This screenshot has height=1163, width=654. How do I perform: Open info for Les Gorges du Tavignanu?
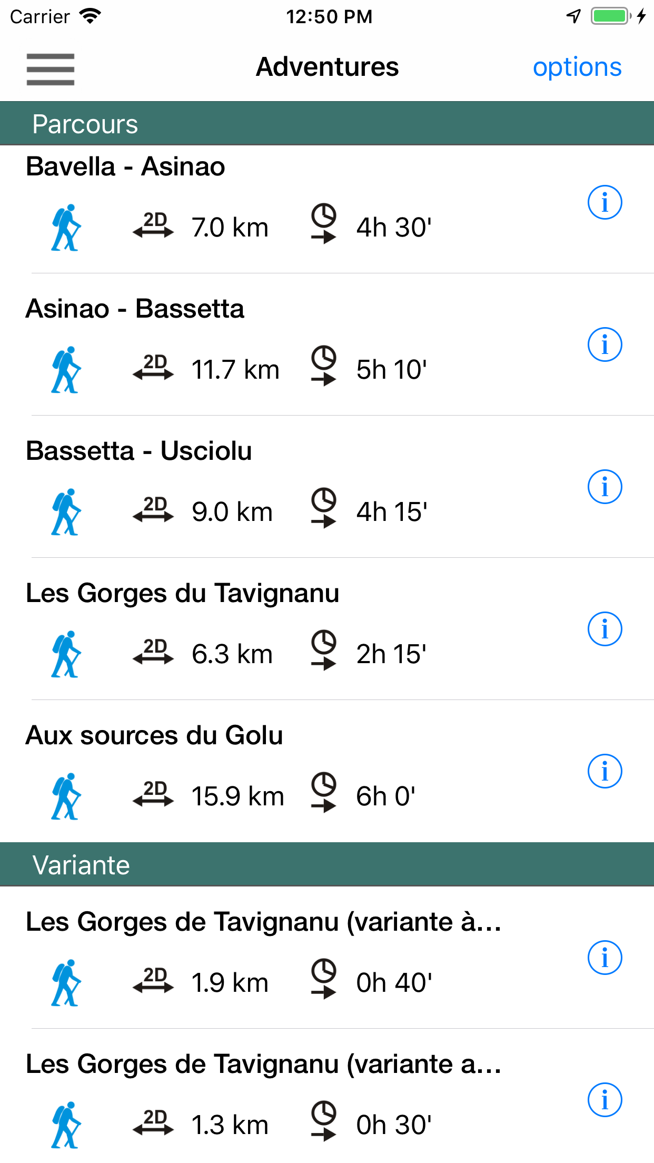point(605,629)
